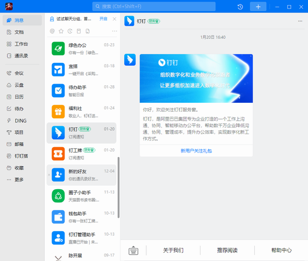Click the 收藏 favorites icon in sidebar
Screen dimensions: 308x261
click(9, 168)
